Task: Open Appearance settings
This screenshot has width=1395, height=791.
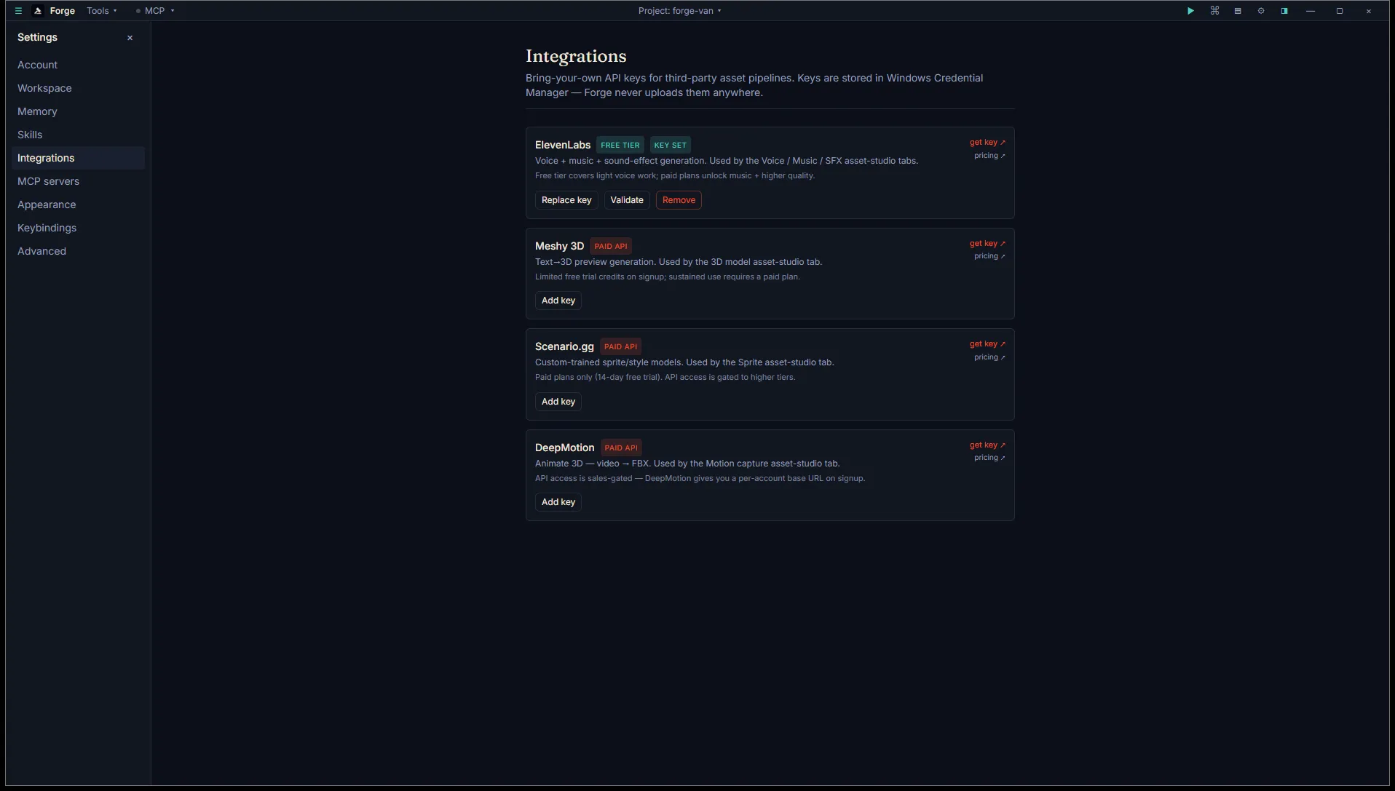Action: click(78, 204)
